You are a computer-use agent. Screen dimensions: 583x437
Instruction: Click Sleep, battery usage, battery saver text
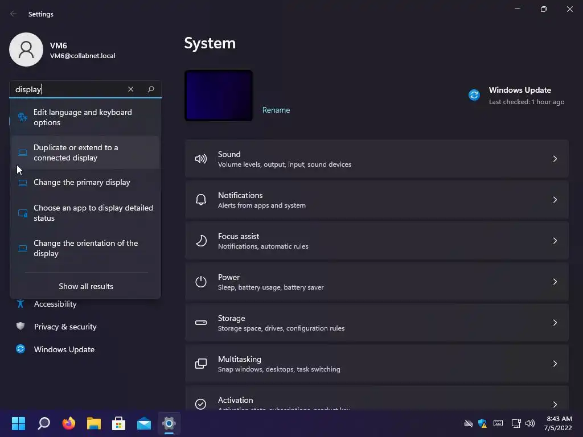pyautogui.click(x=270, y=287)
